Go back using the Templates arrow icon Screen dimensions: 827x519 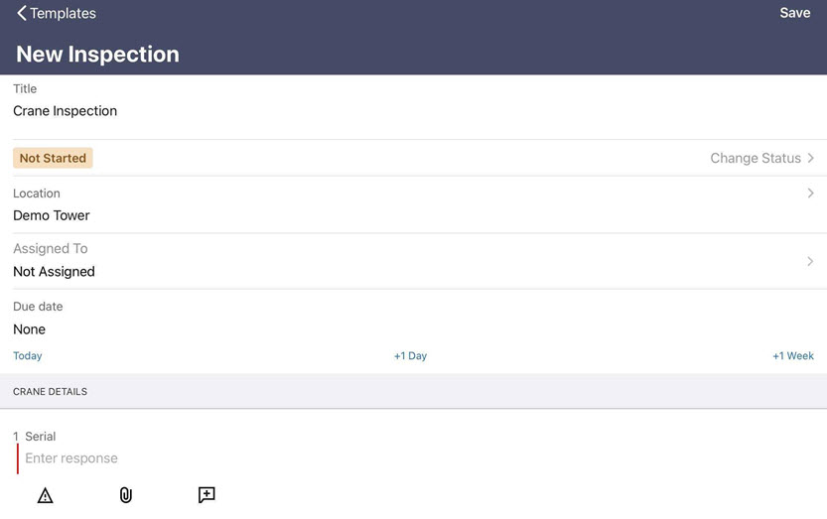[21, 13]
